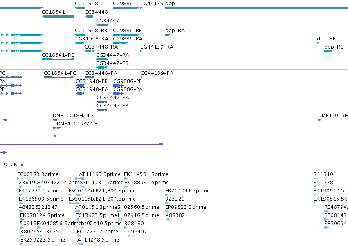Screen dimensions: 348x246
Task: Click EST AT11195.5prime
Action: tap(81, 179)
